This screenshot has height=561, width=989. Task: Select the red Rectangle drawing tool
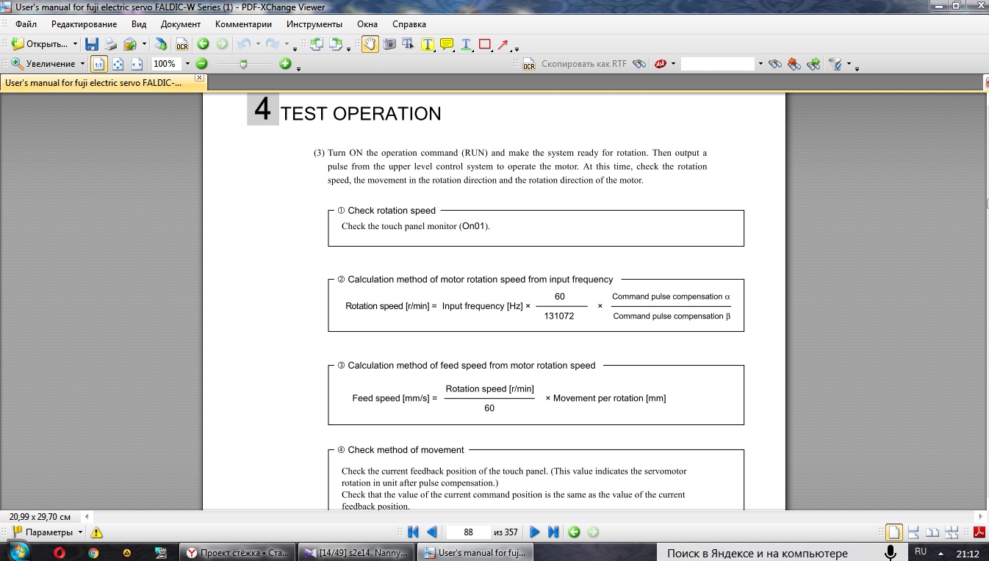coord(485,44)
